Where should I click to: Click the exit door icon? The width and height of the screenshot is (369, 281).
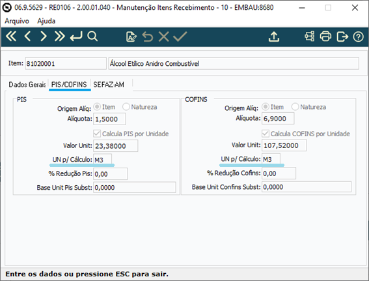(342, 37)
